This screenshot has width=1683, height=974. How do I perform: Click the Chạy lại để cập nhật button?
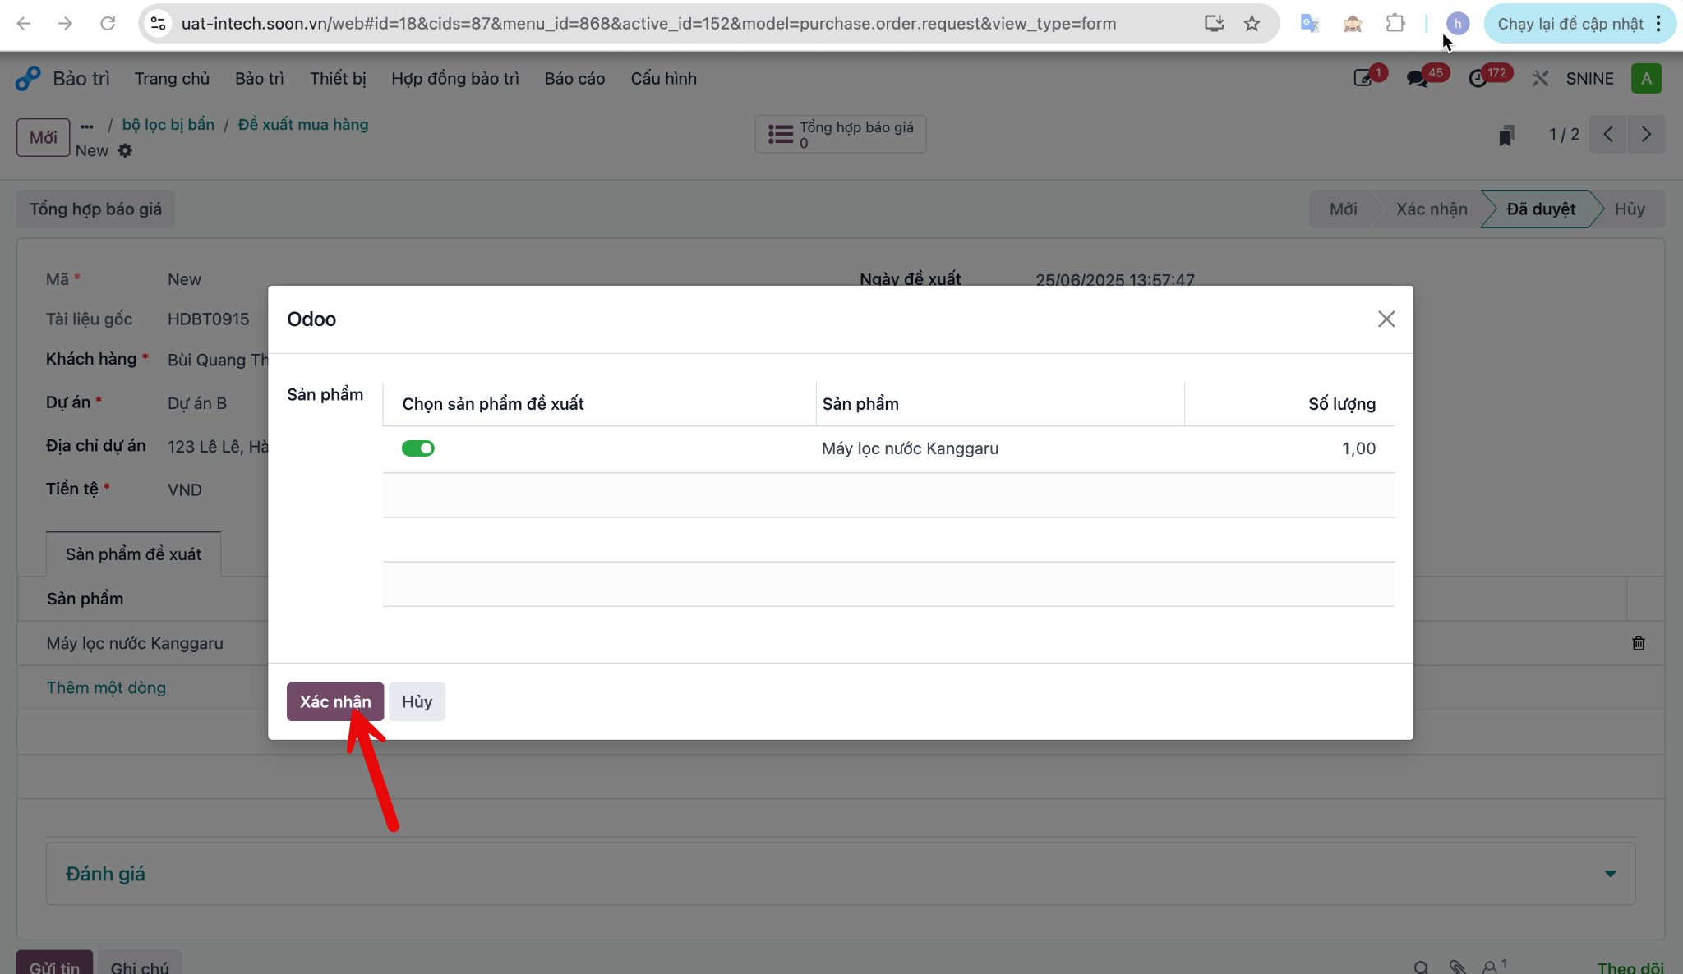(1579, 23)
